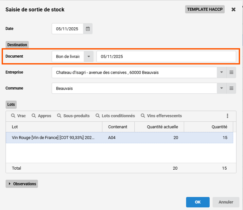Click the Annuler button
243x210 pixels.
point(226,202)
